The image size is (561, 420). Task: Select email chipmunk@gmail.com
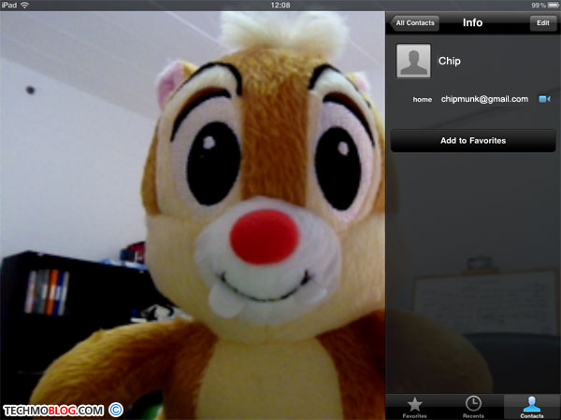point(484,99)
